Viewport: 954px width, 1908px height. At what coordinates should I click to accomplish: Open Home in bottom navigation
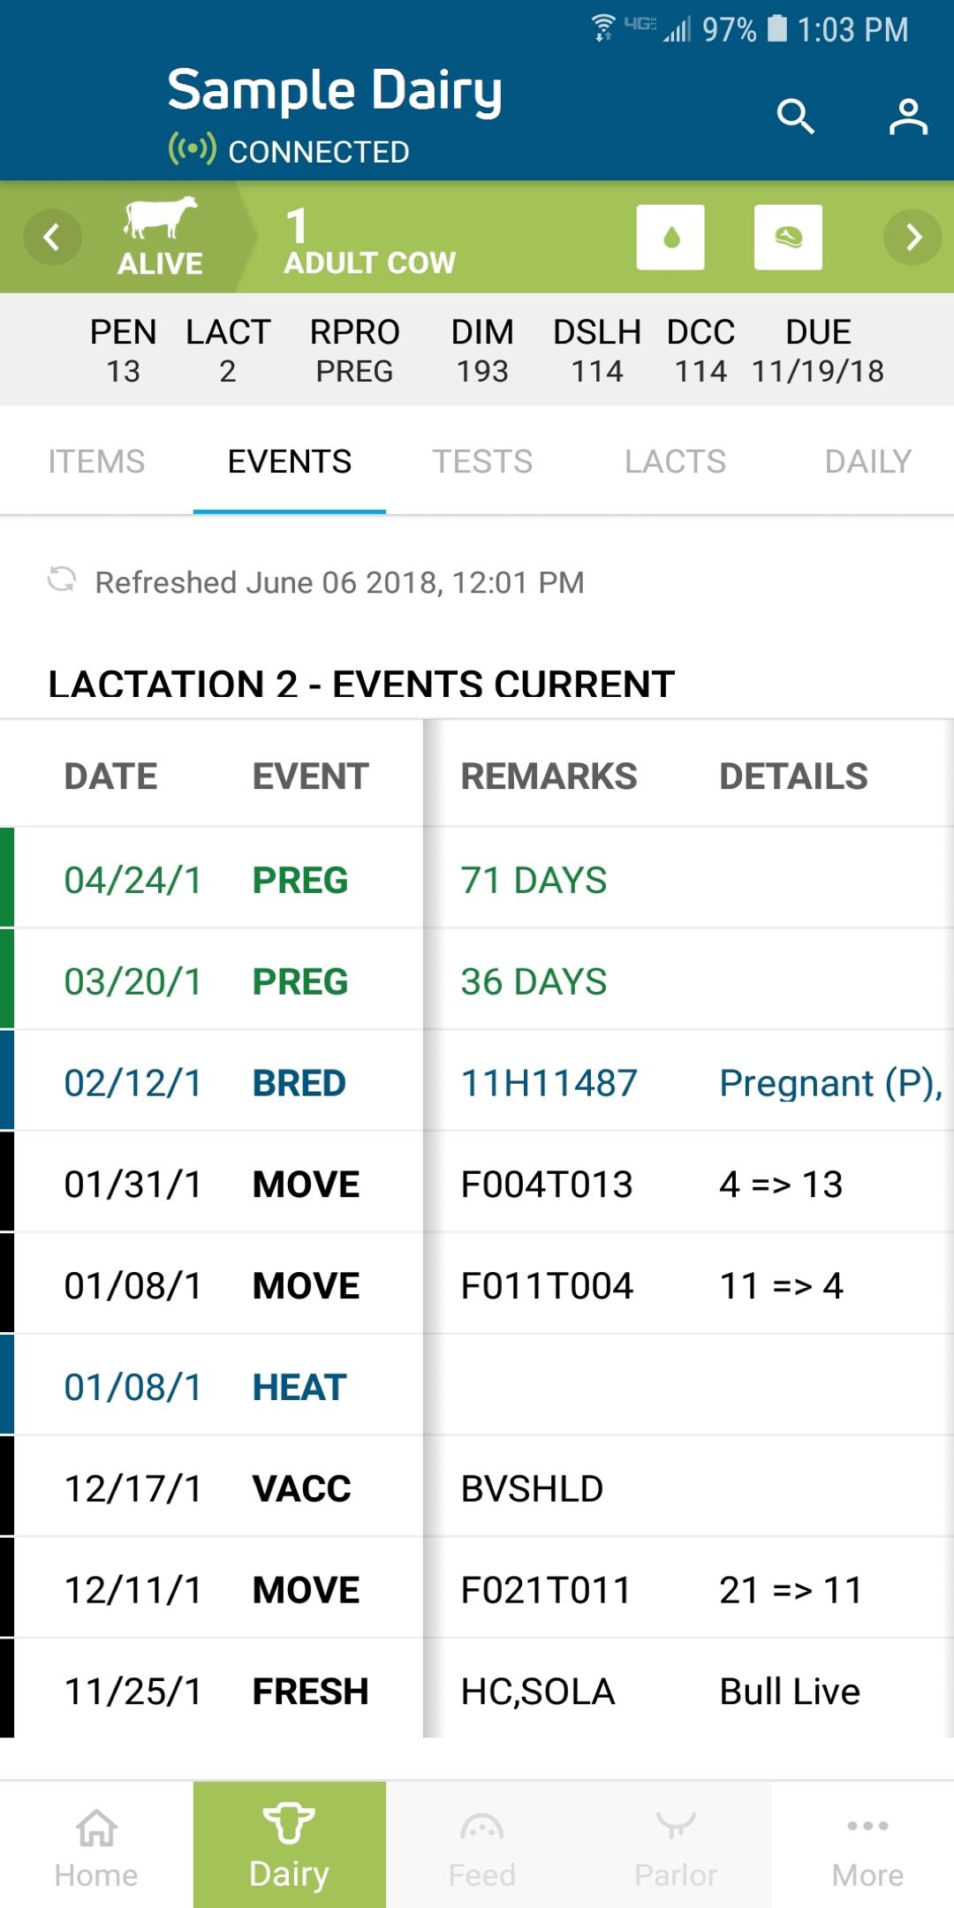click(x=96, y=1845)
